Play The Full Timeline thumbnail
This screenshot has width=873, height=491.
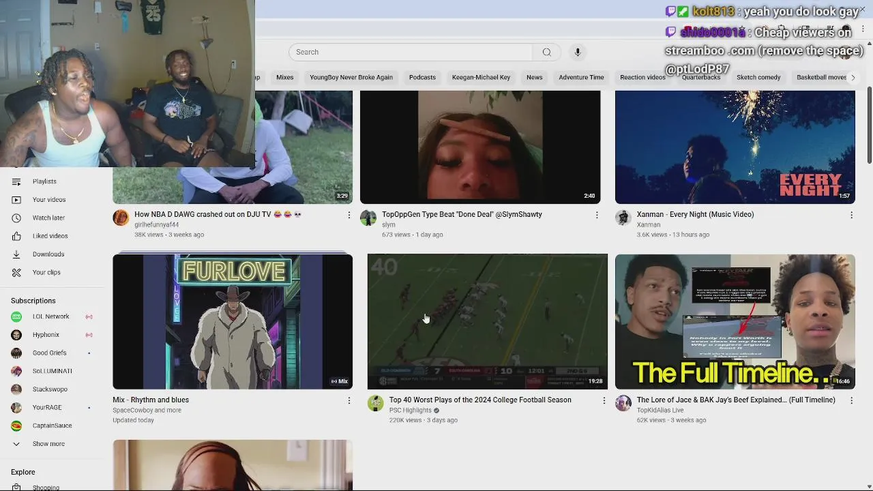pyautogui.click(x=735, y=321)
